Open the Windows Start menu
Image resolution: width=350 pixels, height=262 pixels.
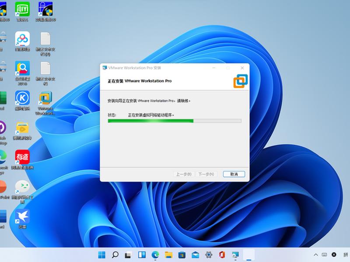[x=102, y=255]
